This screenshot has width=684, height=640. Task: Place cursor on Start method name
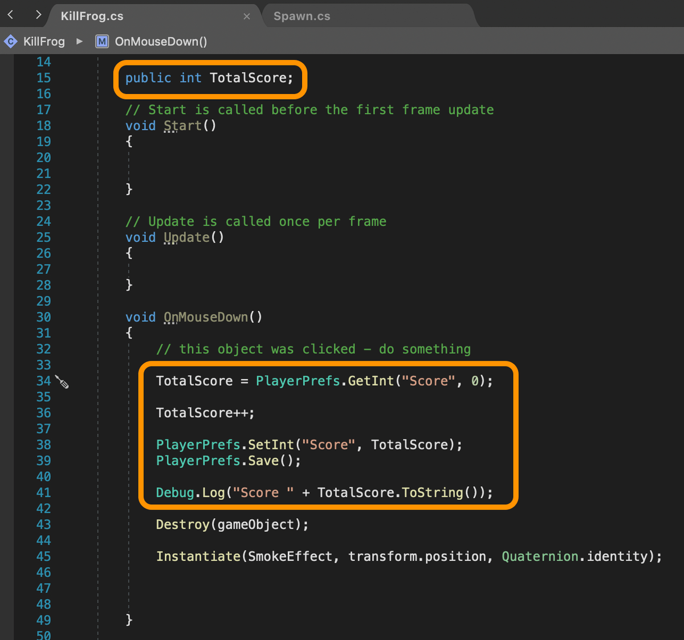pos(182,126)
